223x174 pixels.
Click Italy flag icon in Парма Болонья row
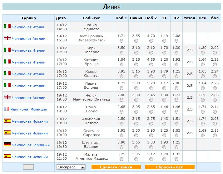(7, 85)
